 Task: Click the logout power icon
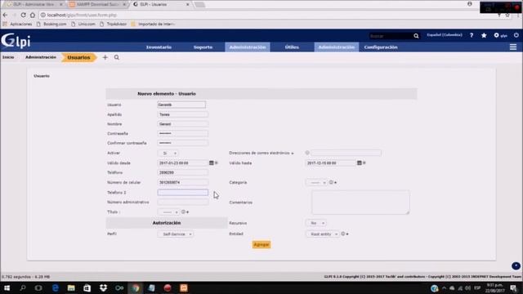(x=516, y=35)
